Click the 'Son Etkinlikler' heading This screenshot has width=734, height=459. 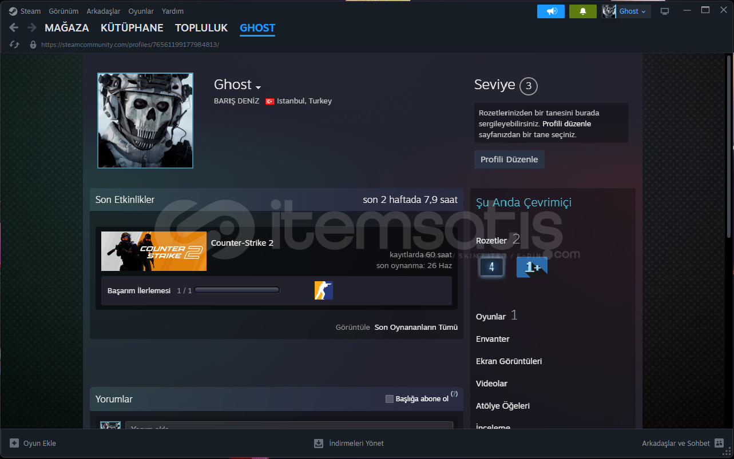125,199
